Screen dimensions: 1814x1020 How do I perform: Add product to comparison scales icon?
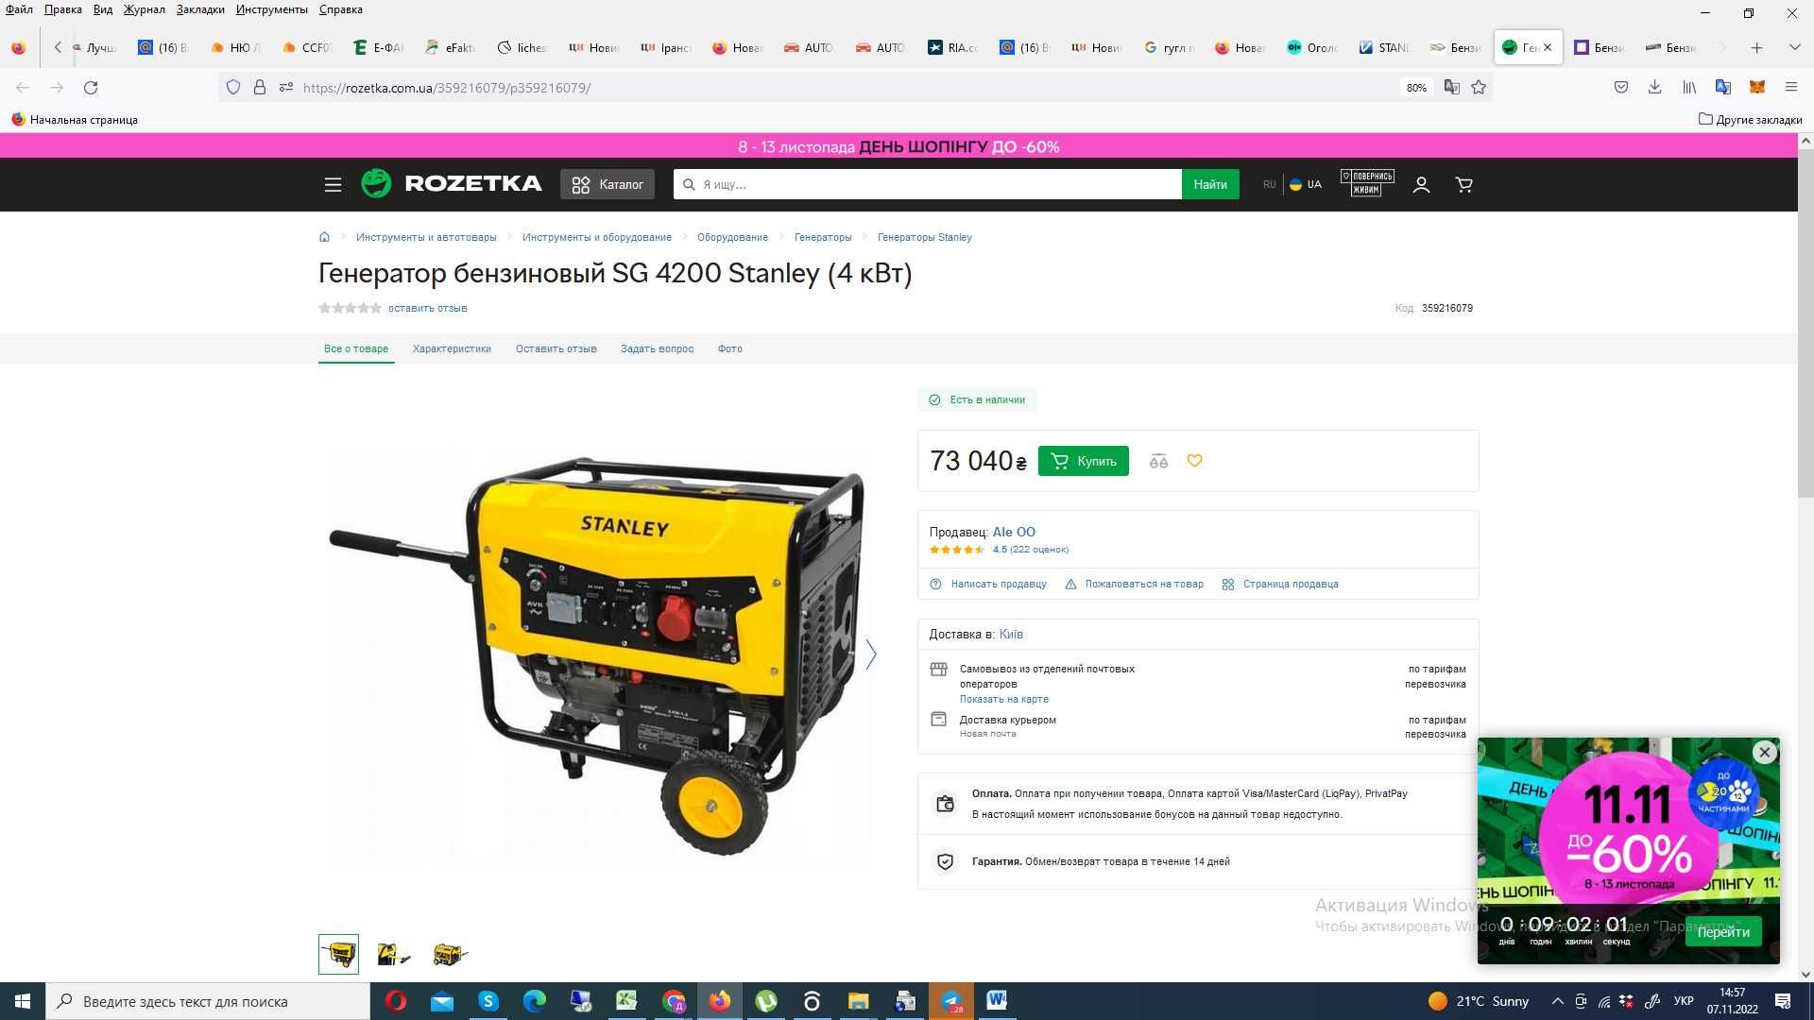1158,461
